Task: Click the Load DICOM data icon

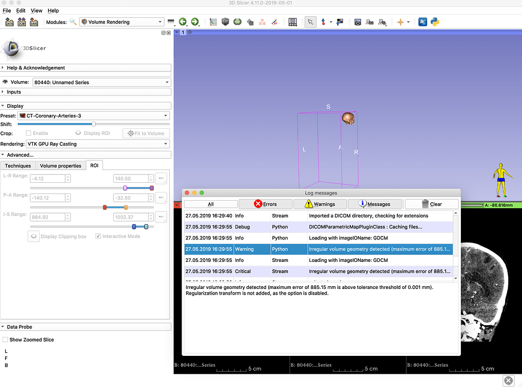Action: [x=22, y=22]
